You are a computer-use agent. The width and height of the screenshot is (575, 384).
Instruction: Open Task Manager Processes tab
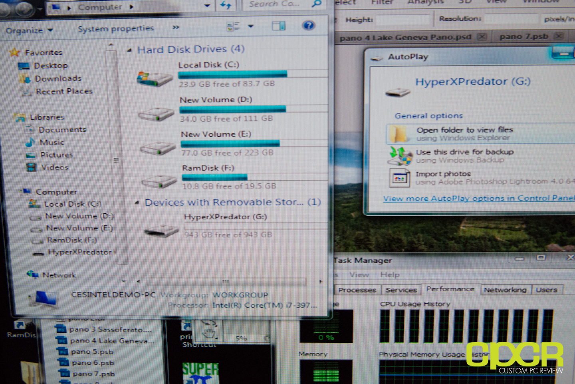tap(357, 290)
